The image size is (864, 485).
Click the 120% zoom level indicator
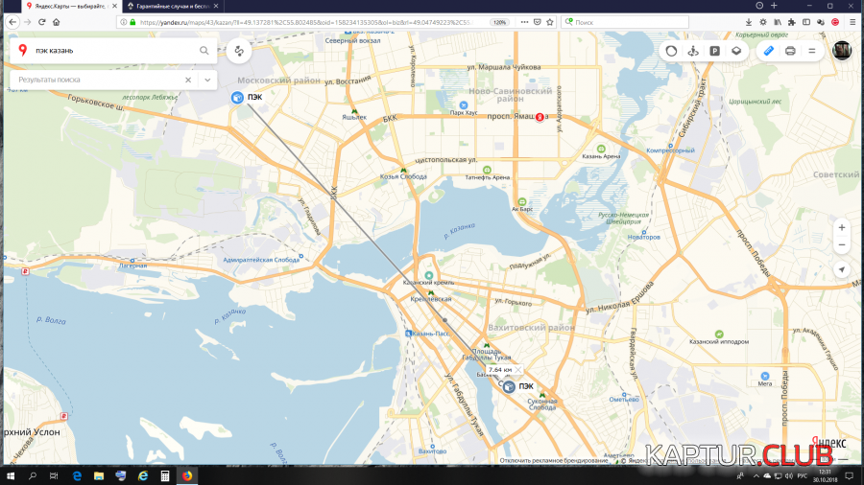coord(500,23)
